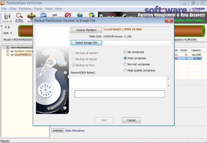Click the grey stacked-sheet toolbar icon
207x143 pixels.
[x=55, y=15]
